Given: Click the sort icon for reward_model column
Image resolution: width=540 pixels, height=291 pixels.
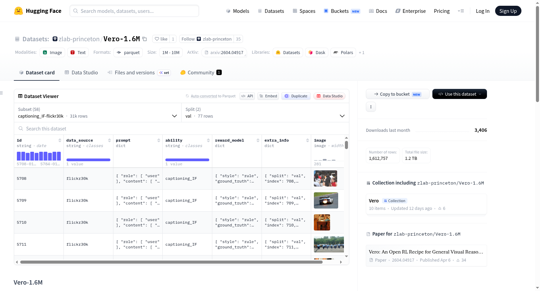Looking at the screenshot, I should click(x=258, y=140).
